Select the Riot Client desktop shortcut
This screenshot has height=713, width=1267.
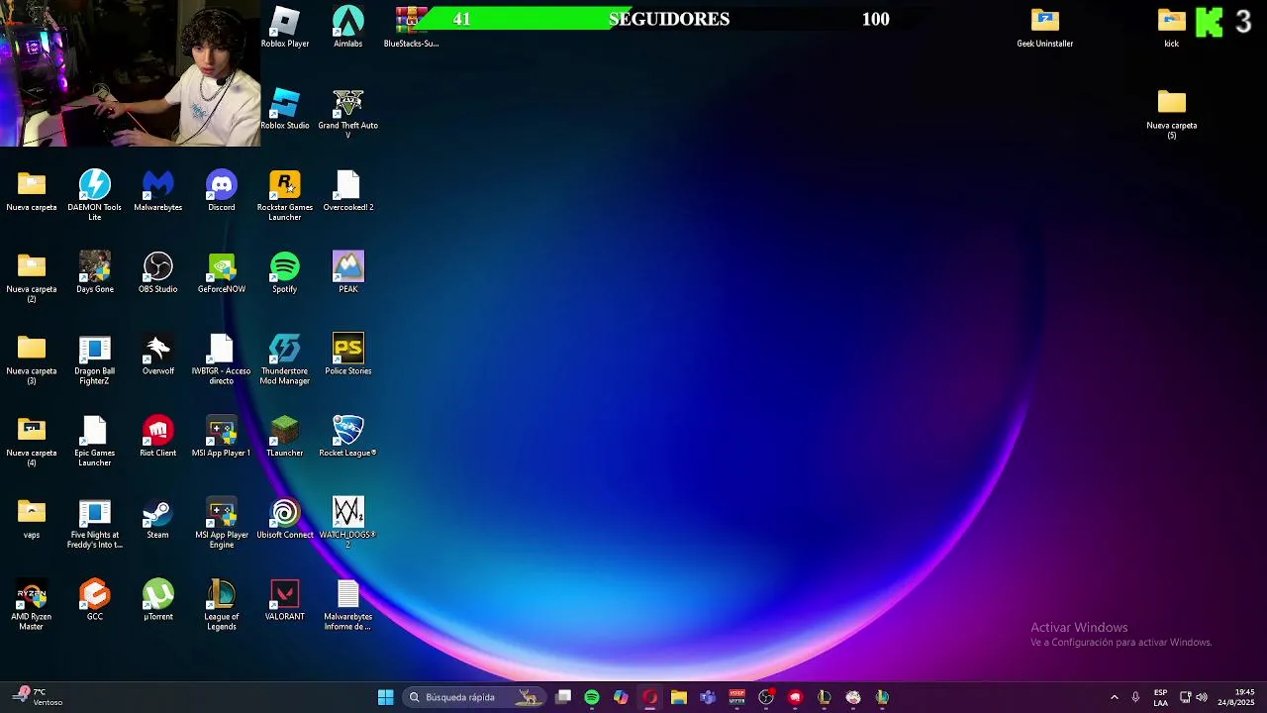point(158,438)
